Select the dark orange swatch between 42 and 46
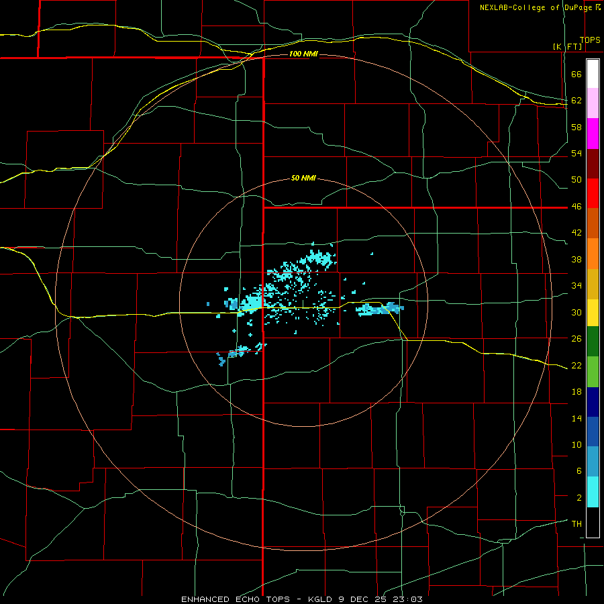Viewport: 604px width, 604px height. tap(593, 223)
